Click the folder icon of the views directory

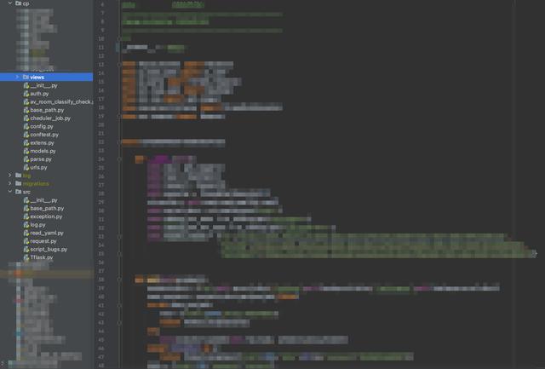tap(26, 77)
